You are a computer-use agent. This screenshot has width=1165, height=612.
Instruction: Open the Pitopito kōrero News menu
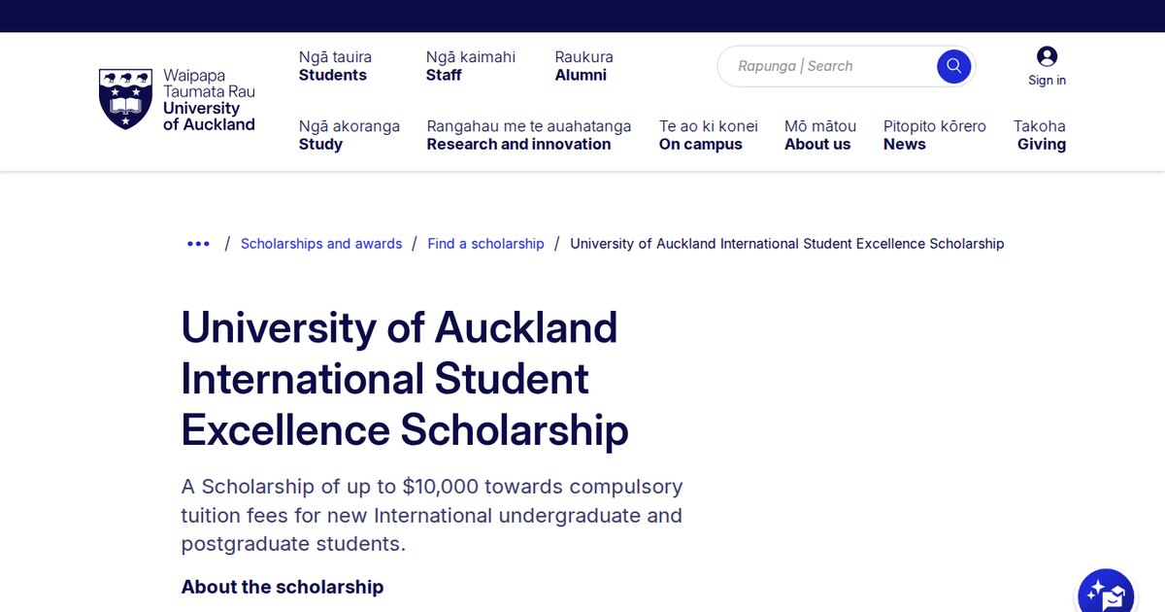(935, 135)
